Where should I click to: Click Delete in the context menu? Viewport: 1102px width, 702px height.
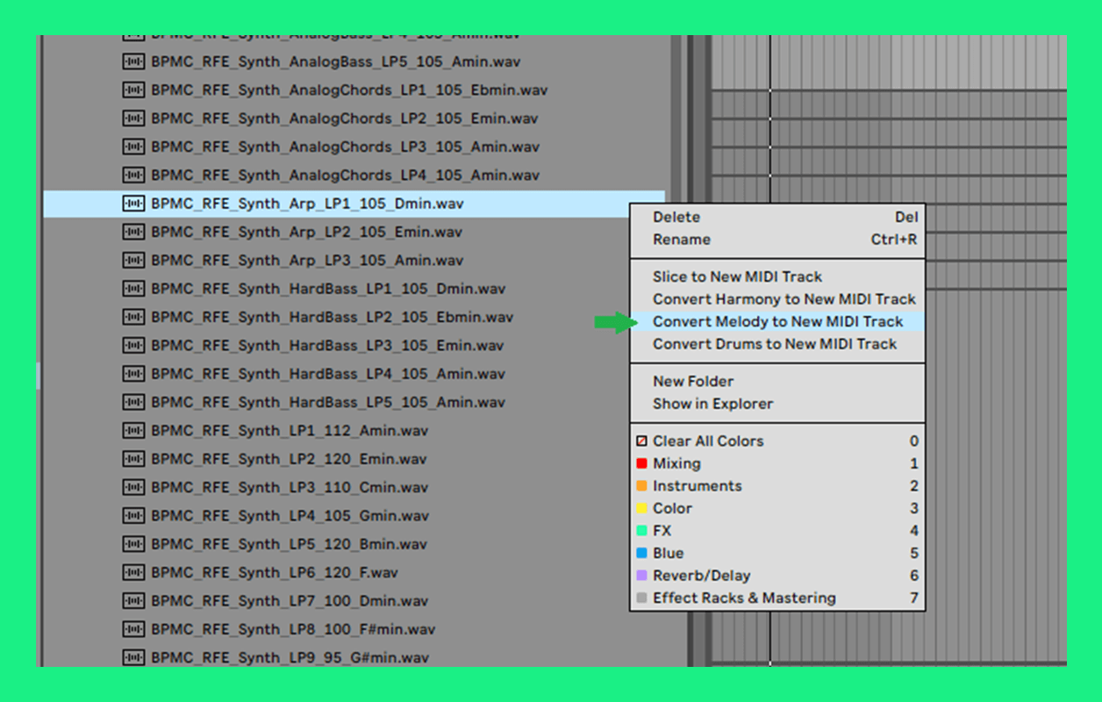coord(676,217)
